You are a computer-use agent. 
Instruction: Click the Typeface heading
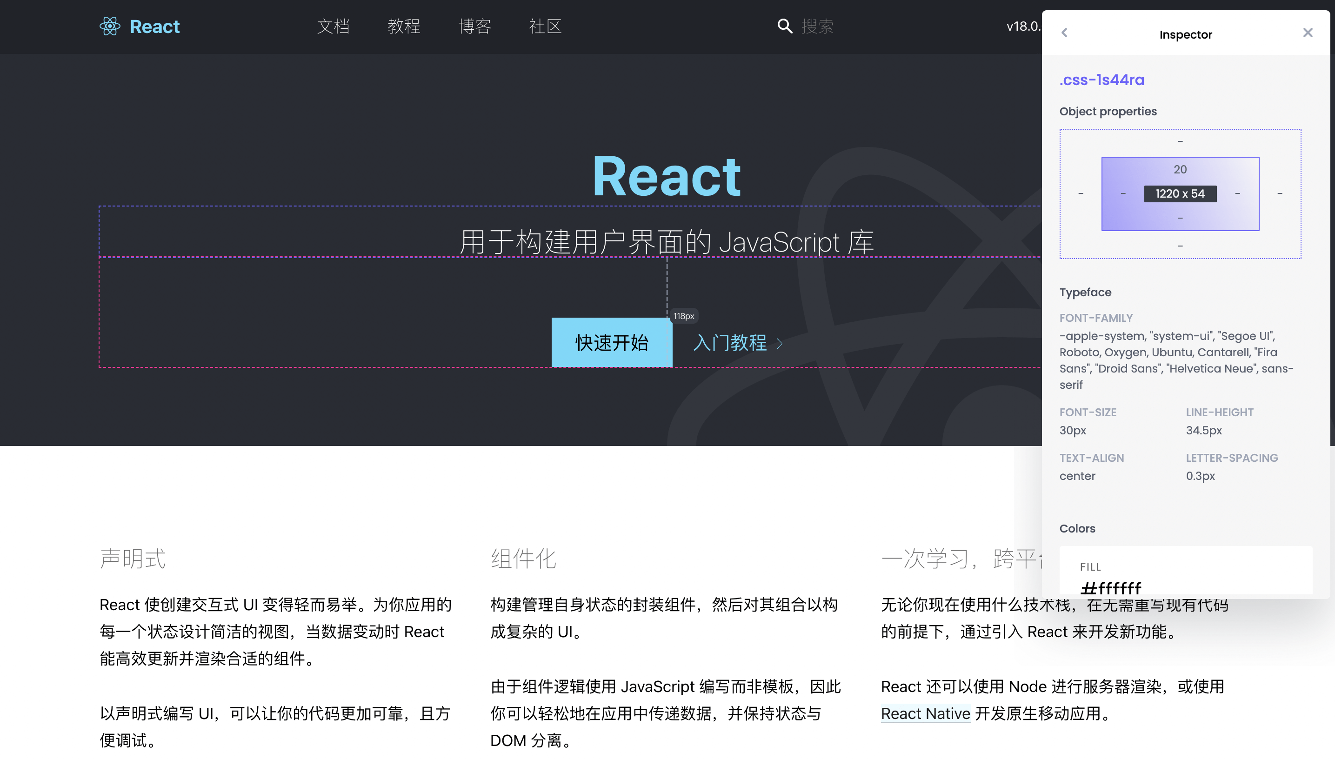click(x=1085, y=293)
